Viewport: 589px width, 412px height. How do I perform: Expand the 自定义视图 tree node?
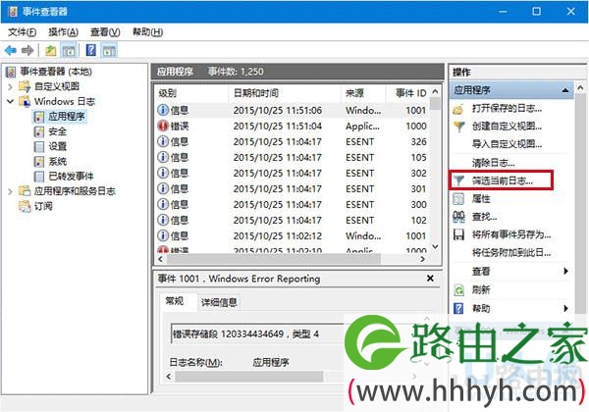coord(10,86)
